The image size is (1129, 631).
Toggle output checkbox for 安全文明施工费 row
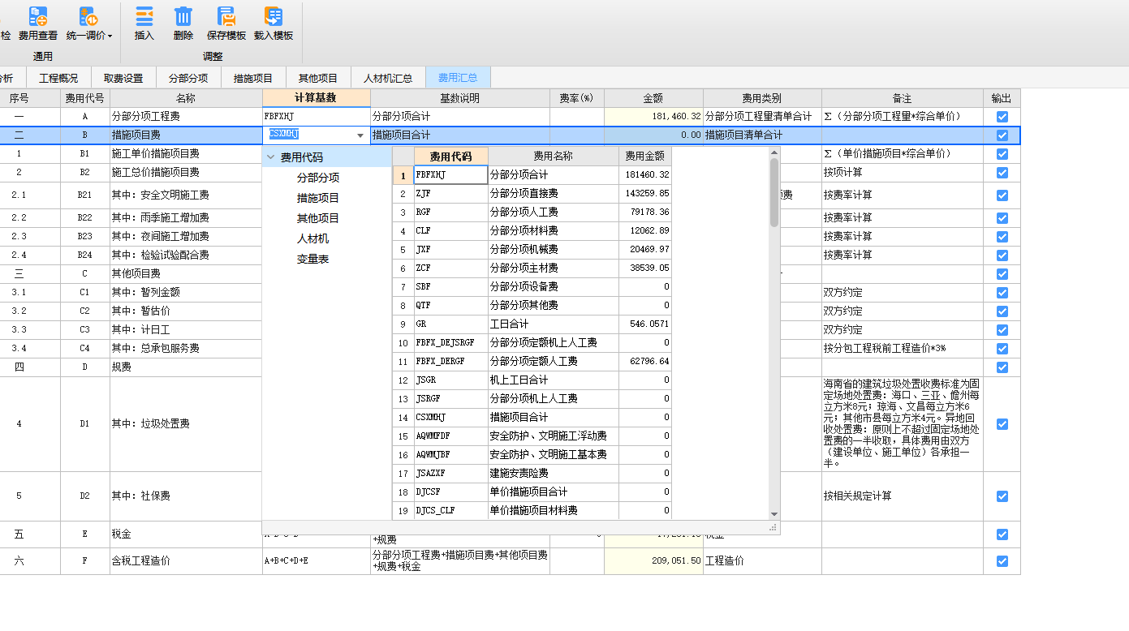pos(1002,195)
